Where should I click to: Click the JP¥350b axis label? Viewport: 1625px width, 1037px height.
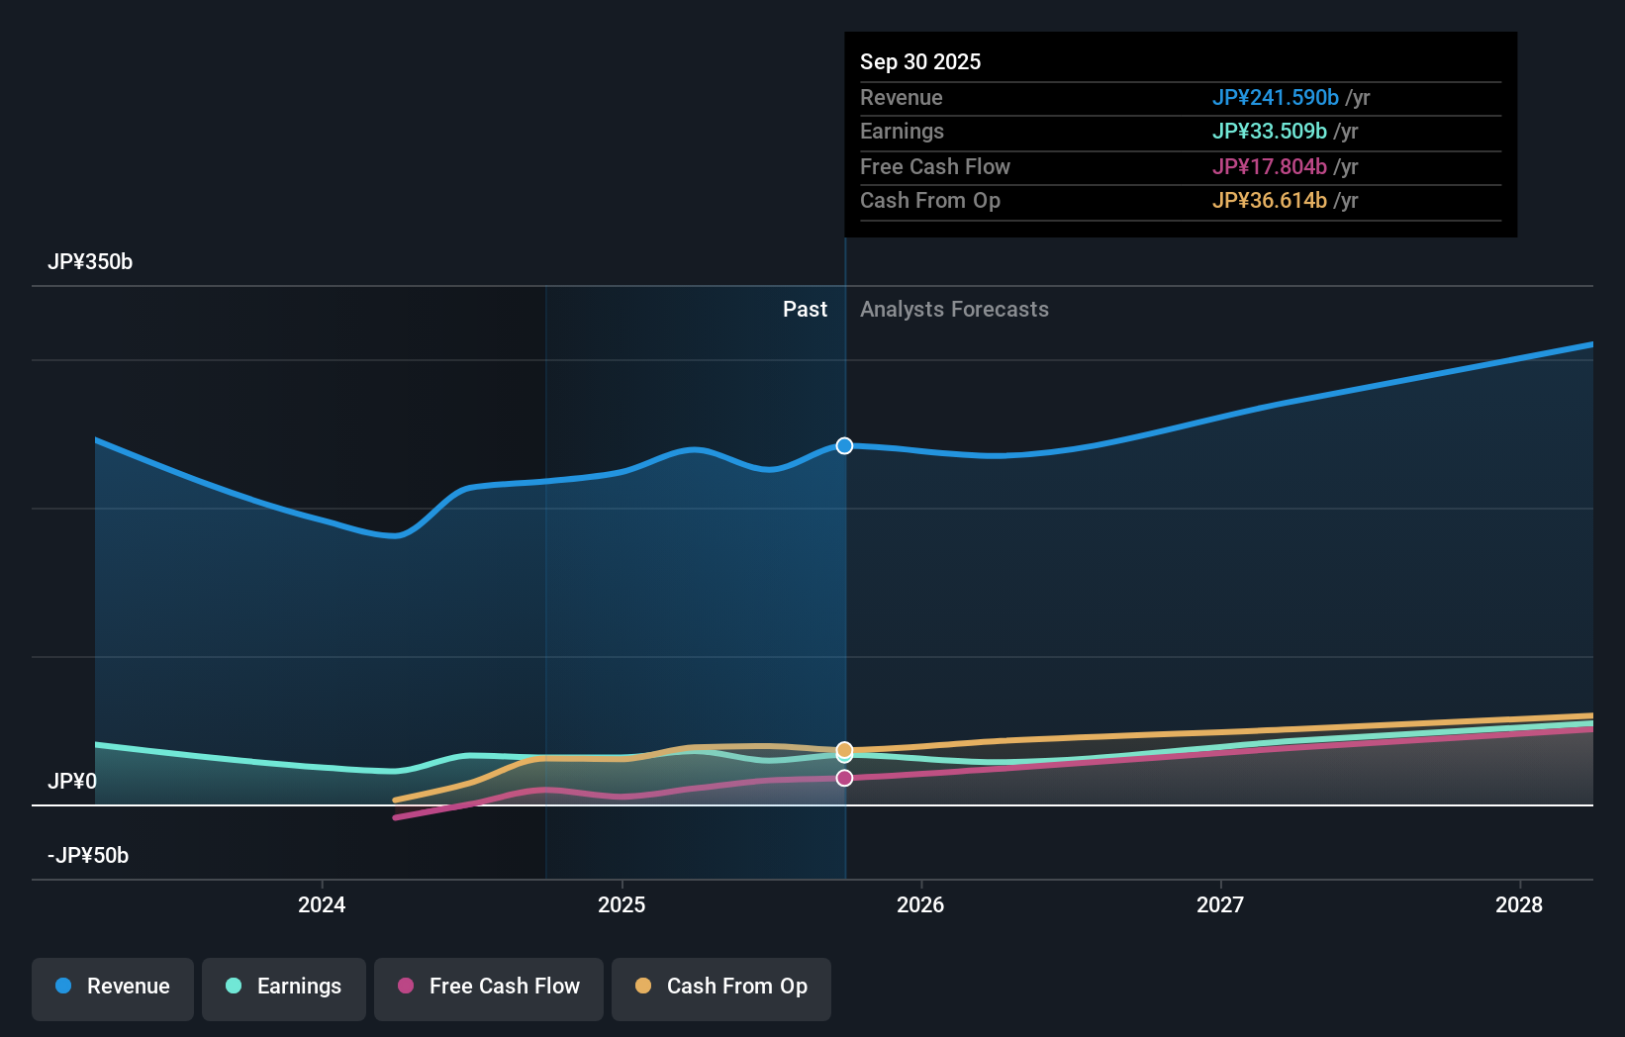click(x=91, y=262)
